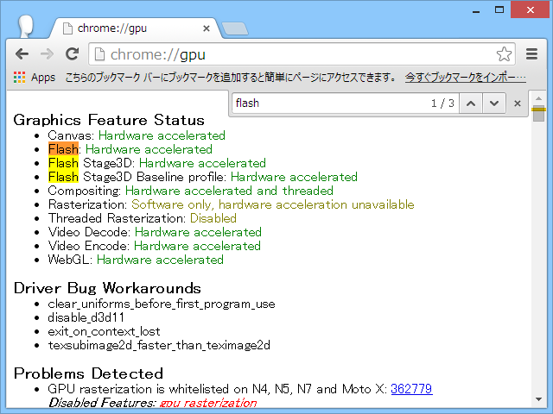Close the chrome://gpu tab

coord(207,28)
